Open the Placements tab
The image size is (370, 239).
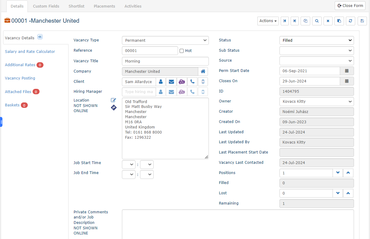[x=104, y=6]
